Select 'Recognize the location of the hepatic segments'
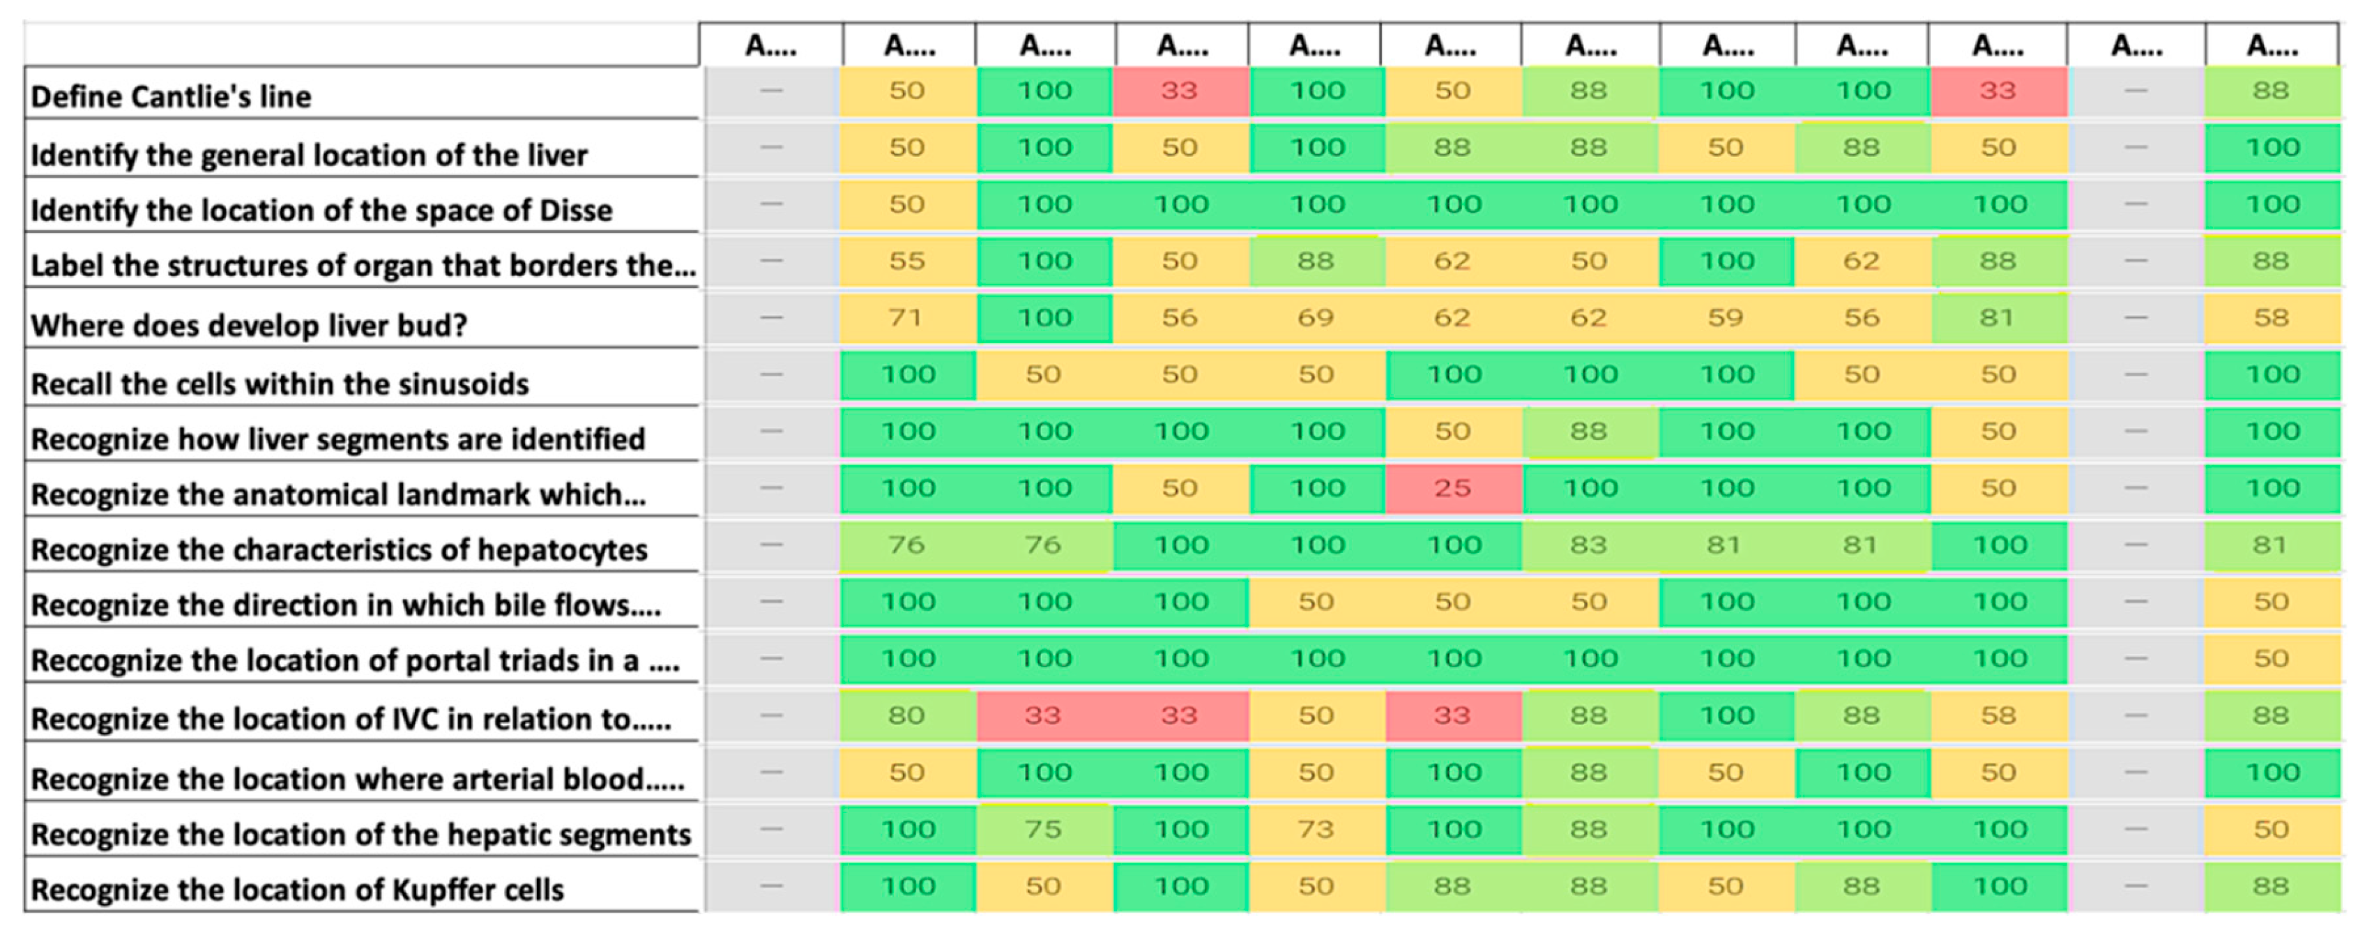This screenshot has height=935, width=2358. (x=360, y=835)
